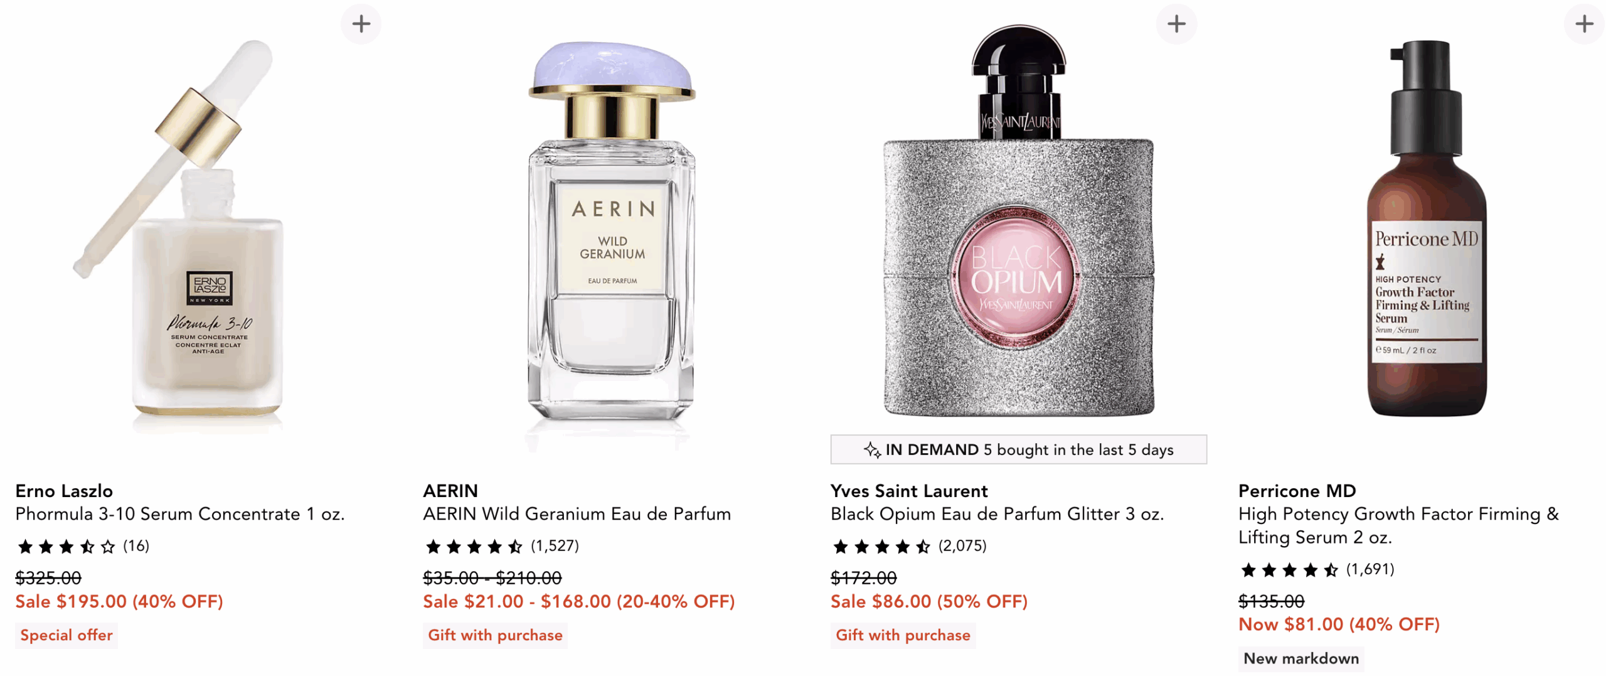
Task: Click High Potency Growth Factor Serum title
Action: pyautogui.click(x=1398, y=525)
